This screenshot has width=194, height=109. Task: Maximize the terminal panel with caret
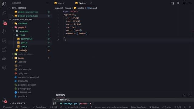[x=184, y=95]
